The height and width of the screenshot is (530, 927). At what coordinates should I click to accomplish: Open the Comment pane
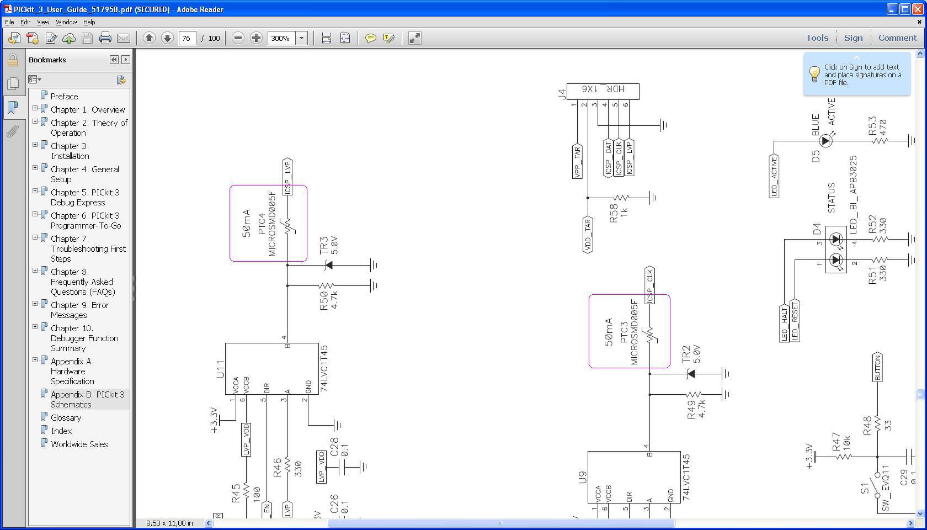(x=897, y=38)
